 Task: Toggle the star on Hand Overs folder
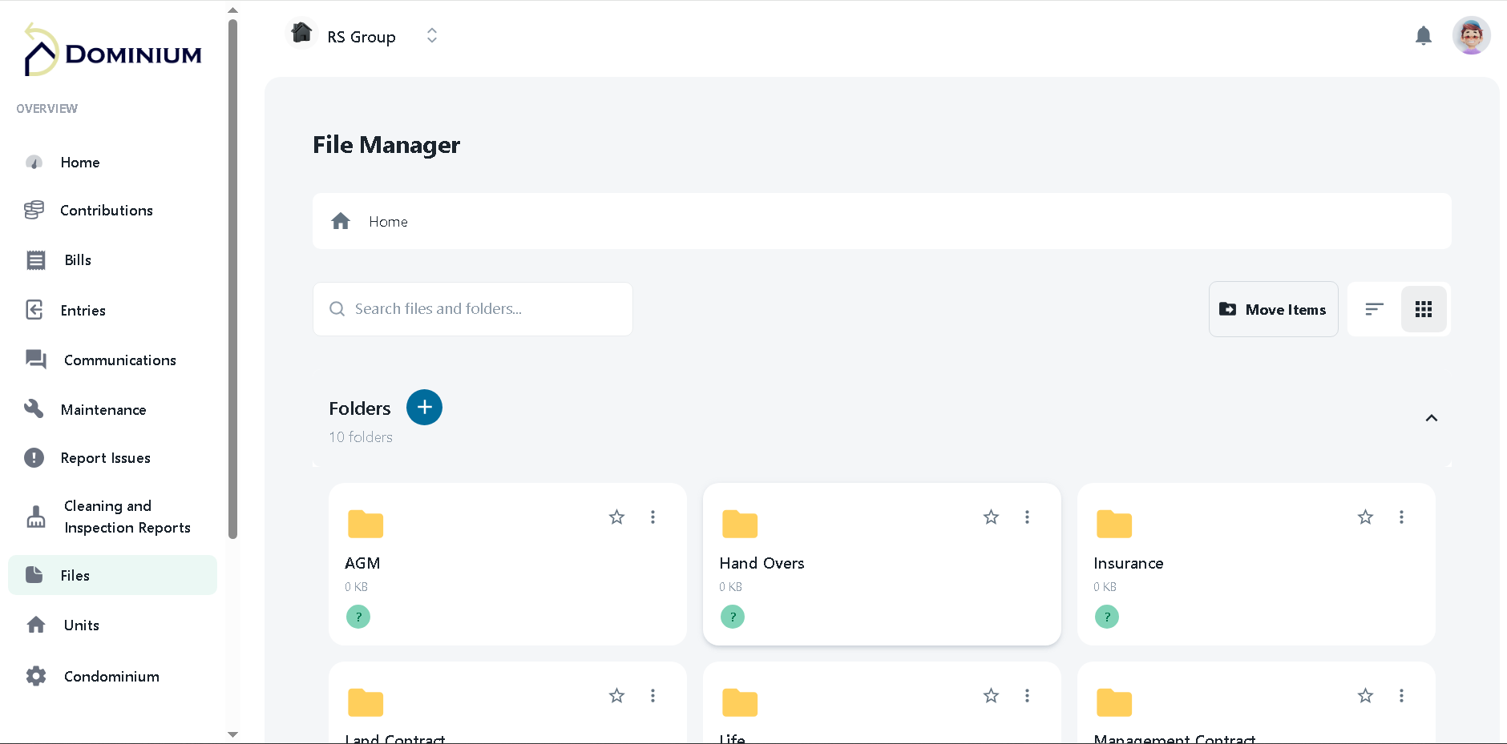[991, 517]
